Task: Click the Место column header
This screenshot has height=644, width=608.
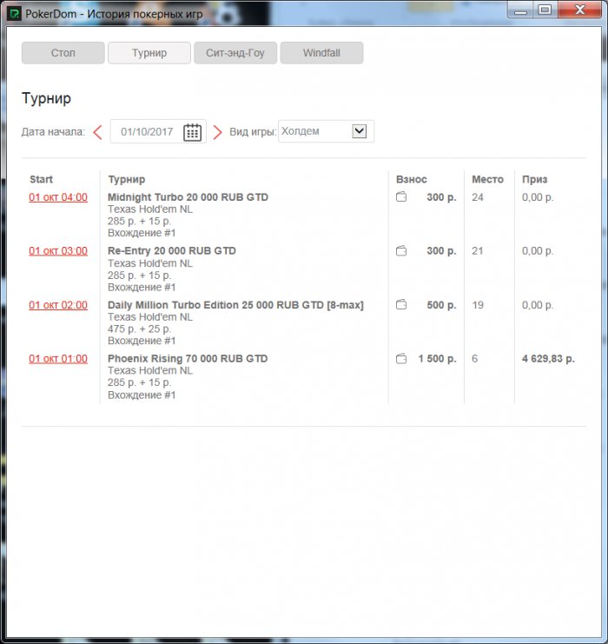Action: pos(487,180)
